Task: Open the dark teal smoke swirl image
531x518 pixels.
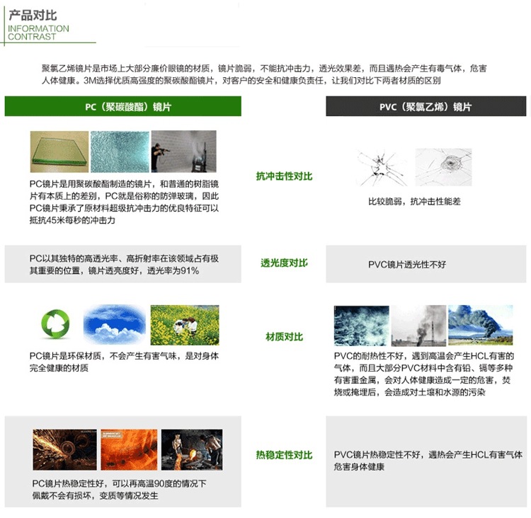Action: (362, 326)
